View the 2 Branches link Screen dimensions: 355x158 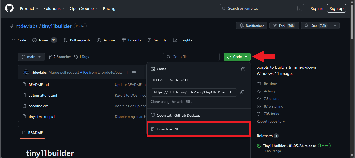coord(60,57)
